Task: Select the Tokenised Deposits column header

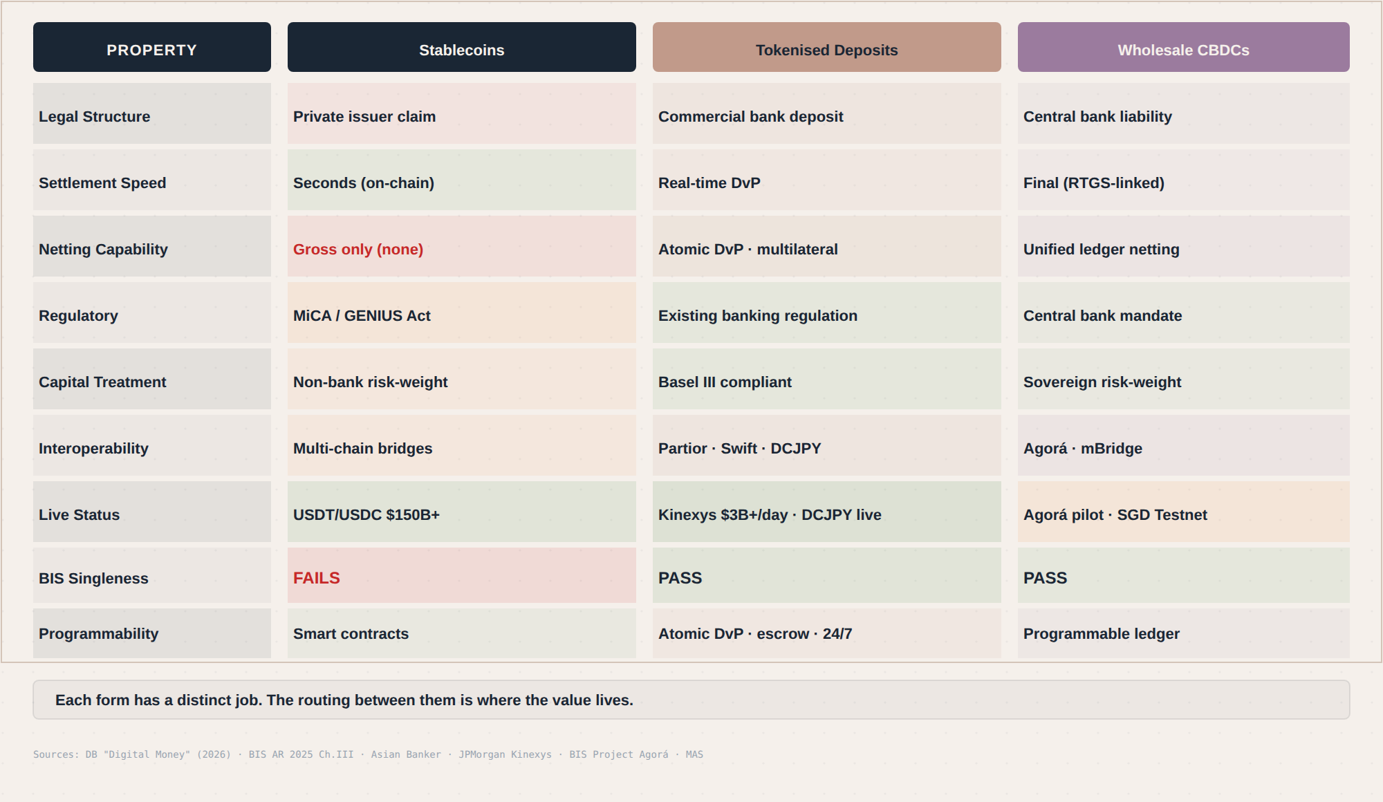Action: tap(827, 47)
